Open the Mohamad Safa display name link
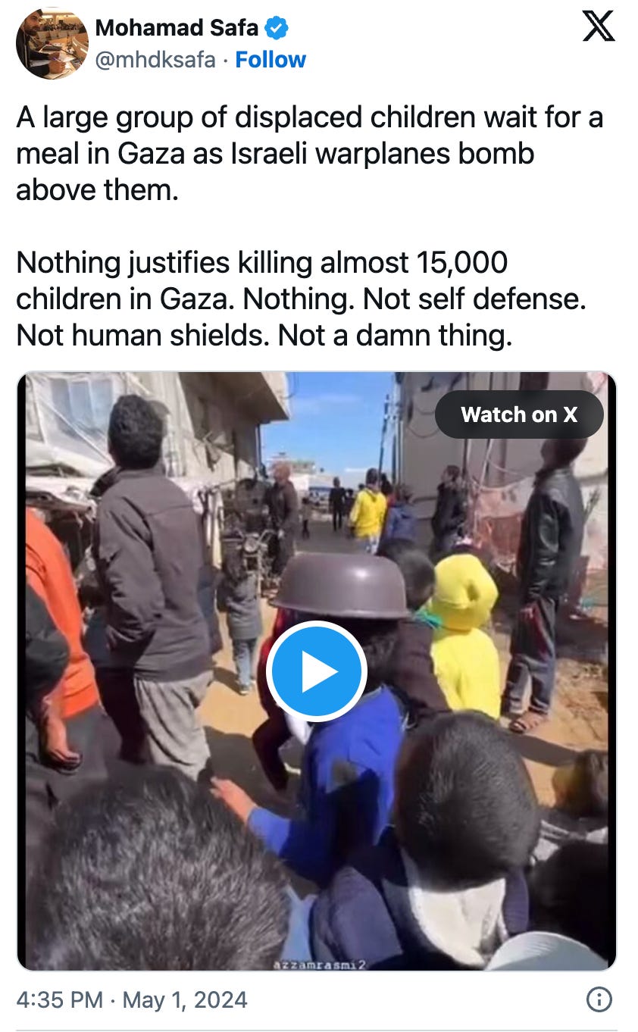The width and height of the screenshot is (638, 1032). [177, 29]
